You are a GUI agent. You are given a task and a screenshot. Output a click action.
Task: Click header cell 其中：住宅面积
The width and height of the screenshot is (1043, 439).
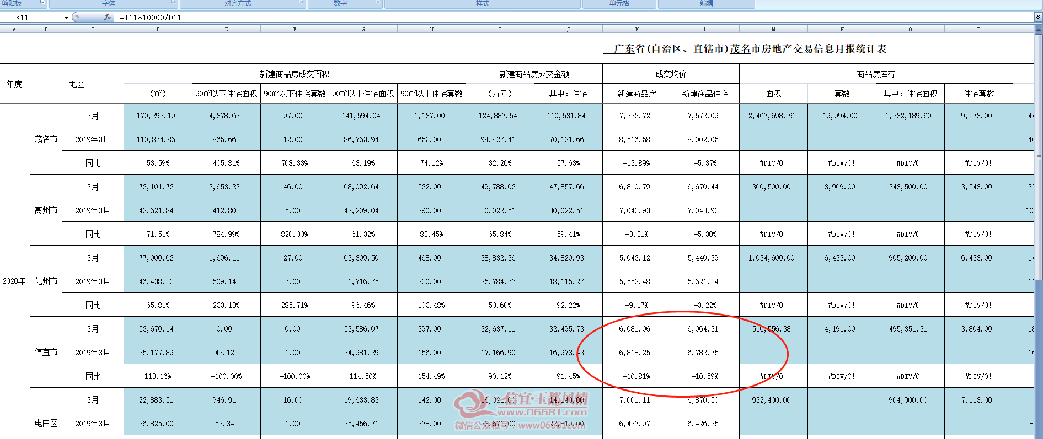point(911,94)
